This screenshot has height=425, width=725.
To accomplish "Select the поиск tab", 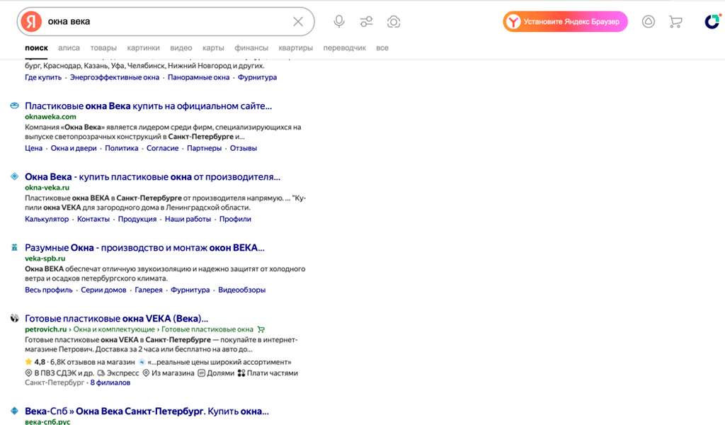I will (37, 47).
